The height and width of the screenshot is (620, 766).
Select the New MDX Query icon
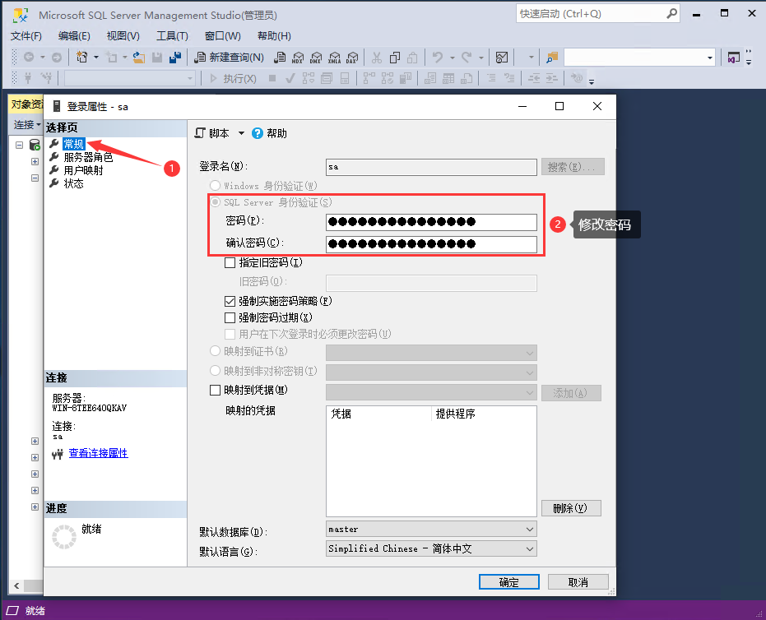coord(299,58)
